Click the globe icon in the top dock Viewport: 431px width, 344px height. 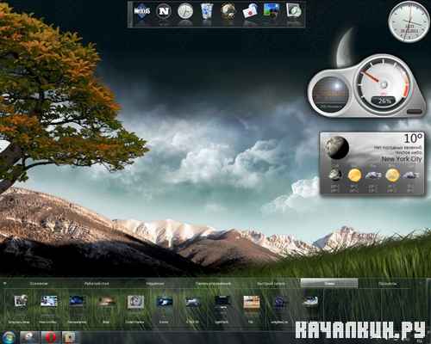pos(228,11)
